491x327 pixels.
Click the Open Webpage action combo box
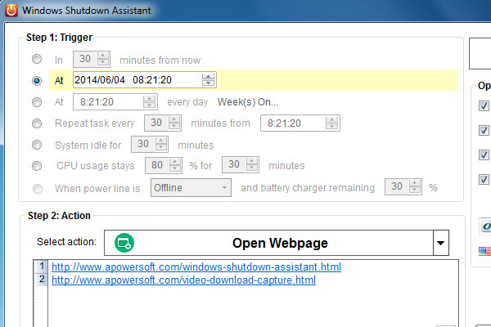277,243
